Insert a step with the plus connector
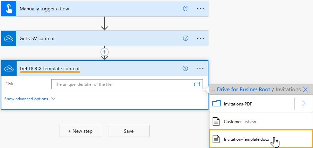Viewport: 313px width, 148px height. (x=105, y=52)
